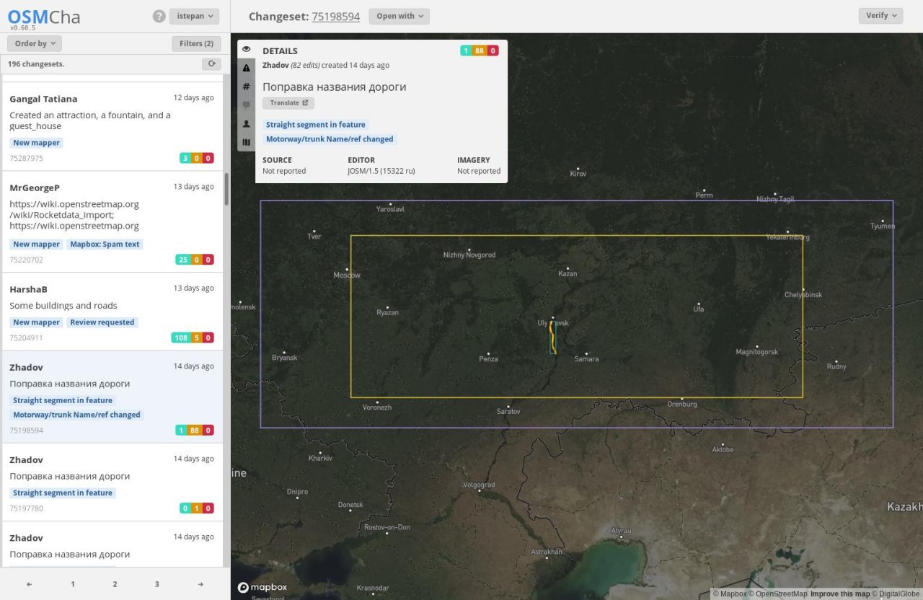Go to the previous page arrow
This screenshot has width=923, height=600.
click(30, 584)
